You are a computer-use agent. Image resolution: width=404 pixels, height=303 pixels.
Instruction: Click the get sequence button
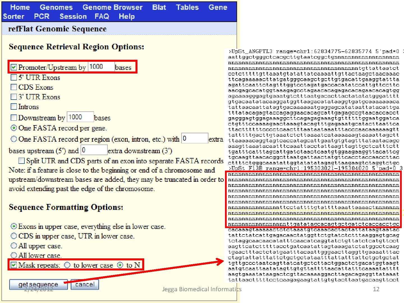tap(38, 284)
